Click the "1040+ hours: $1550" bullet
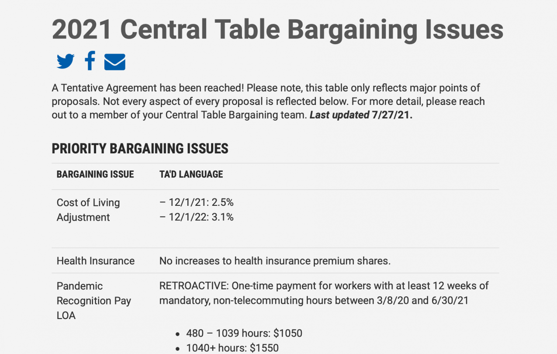This screenshot has height=354, width=557. tap(232, 348)
